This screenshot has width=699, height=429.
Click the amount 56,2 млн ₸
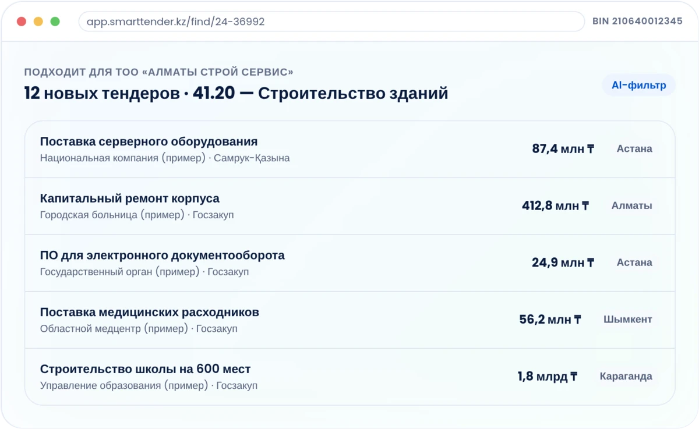point(550,320)
